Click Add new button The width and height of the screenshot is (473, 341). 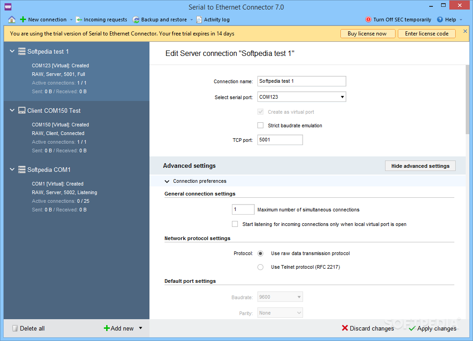[119, 328]
